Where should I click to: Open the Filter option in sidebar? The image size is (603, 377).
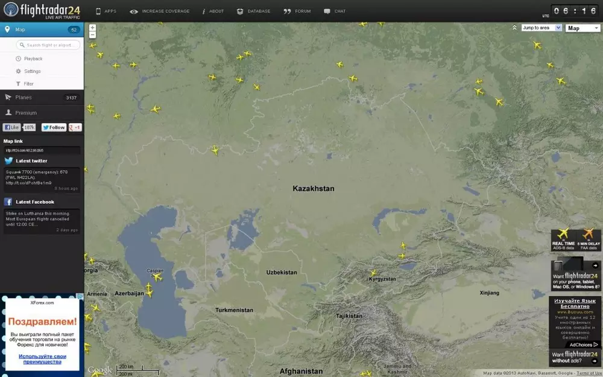click(28, 84)
